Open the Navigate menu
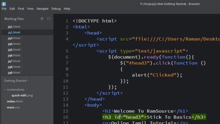Screen dimensions: 220x124 click(43, 9)
